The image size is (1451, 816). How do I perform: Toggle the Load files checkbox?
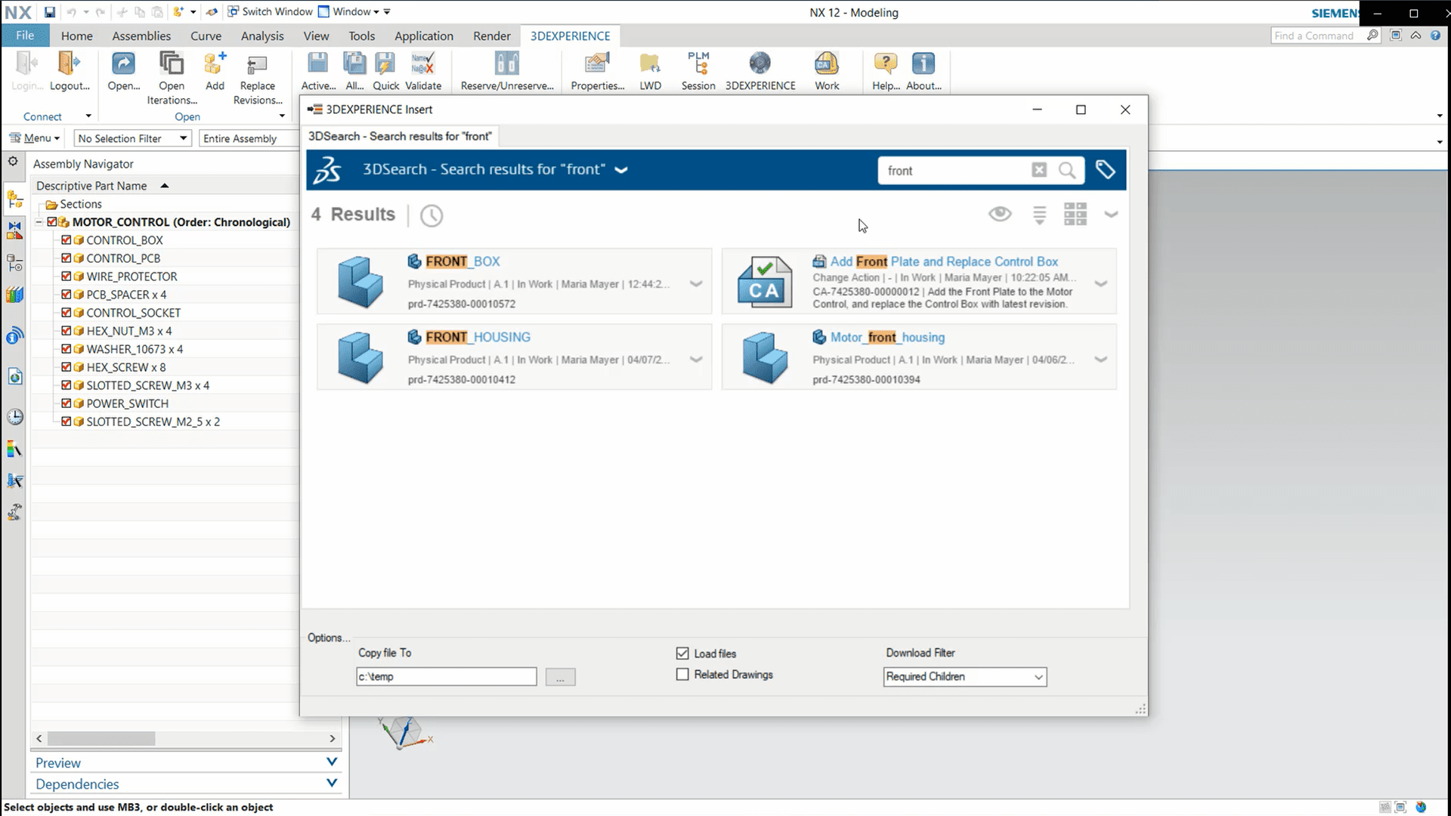(682, 653)
